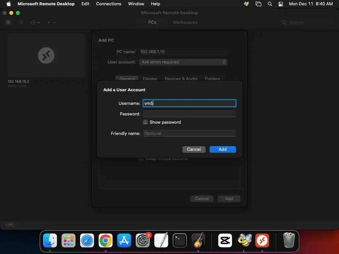The height and width of the screenshot is (254, 339).
Task: Click the screen mirroring icon in menu bar
Action: tap(258, 4)
